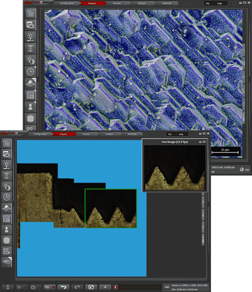The height and width of the screenshot is (292, 252).
Task: Click the camera snapshot button in bottom toolbar
Action: click(x=35, y=287)
